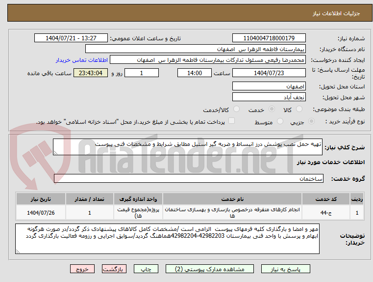Click the buyer notes textarea توضیحات خریدار
This screenshot has height=282, width=373.
(x=167, y=239)
